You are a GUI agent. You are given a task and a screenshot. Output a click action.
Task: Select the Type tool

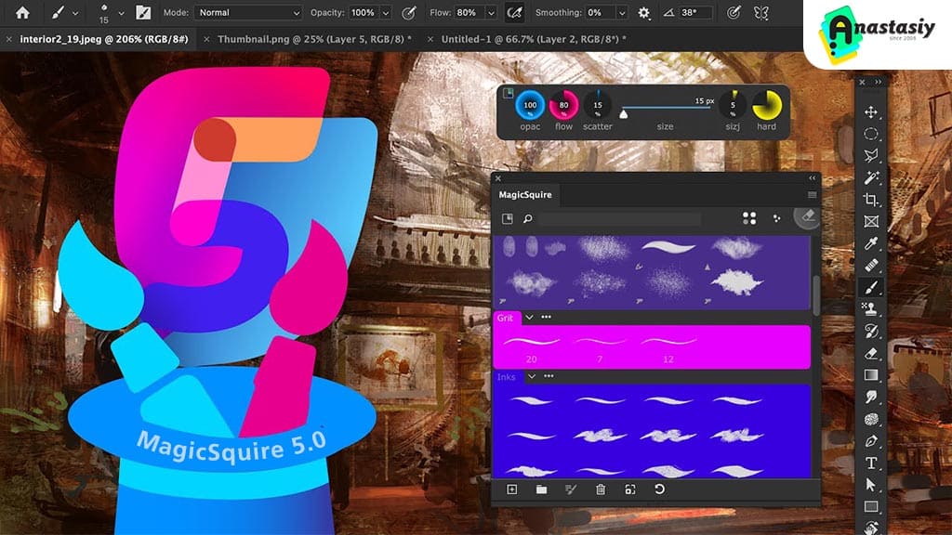click(870, 463)
